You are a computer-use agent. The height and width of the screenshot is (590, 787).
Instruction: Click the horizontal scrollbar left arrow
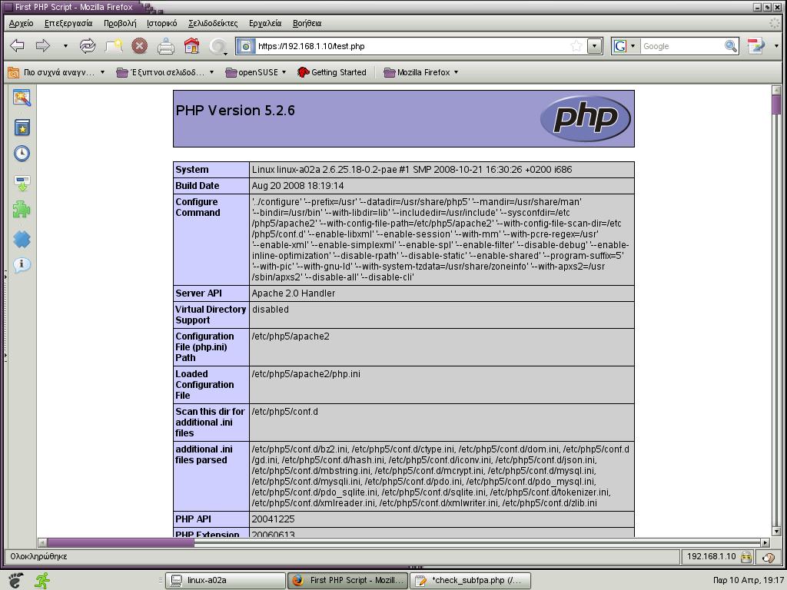point(43,542)
